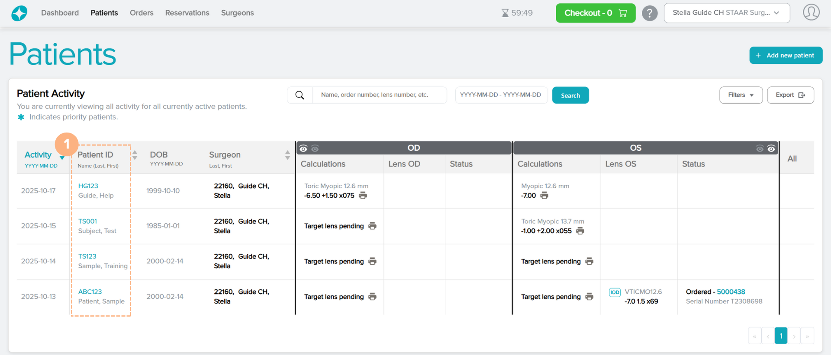Click the date range input field
831x355 pixels.
(x=501, y=95)
